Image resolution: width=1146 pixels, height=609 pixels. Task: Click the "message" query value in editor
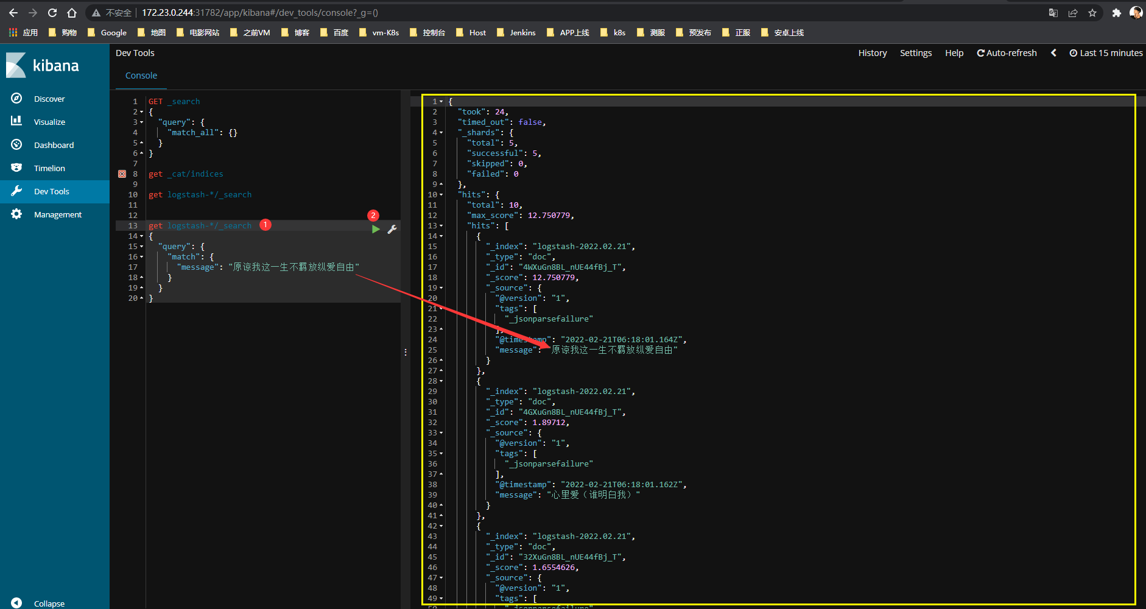294,267
